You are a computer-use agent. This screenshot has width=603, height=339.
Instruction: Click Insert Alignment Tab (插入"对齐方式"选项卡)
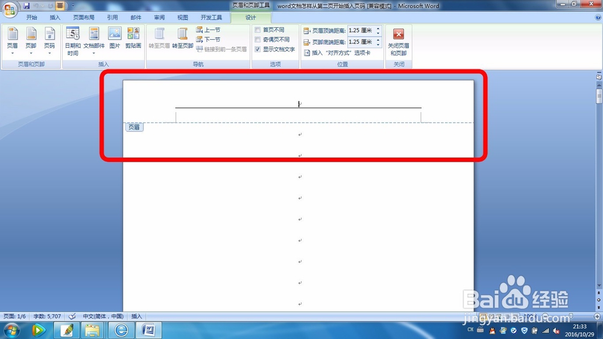(x=337, y=53)
